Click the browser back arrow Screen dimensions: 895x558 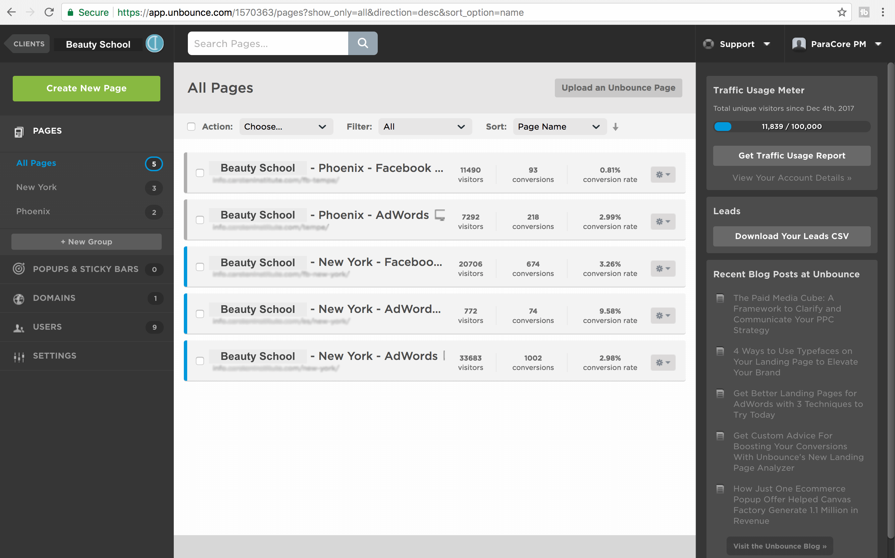(11, 12)
